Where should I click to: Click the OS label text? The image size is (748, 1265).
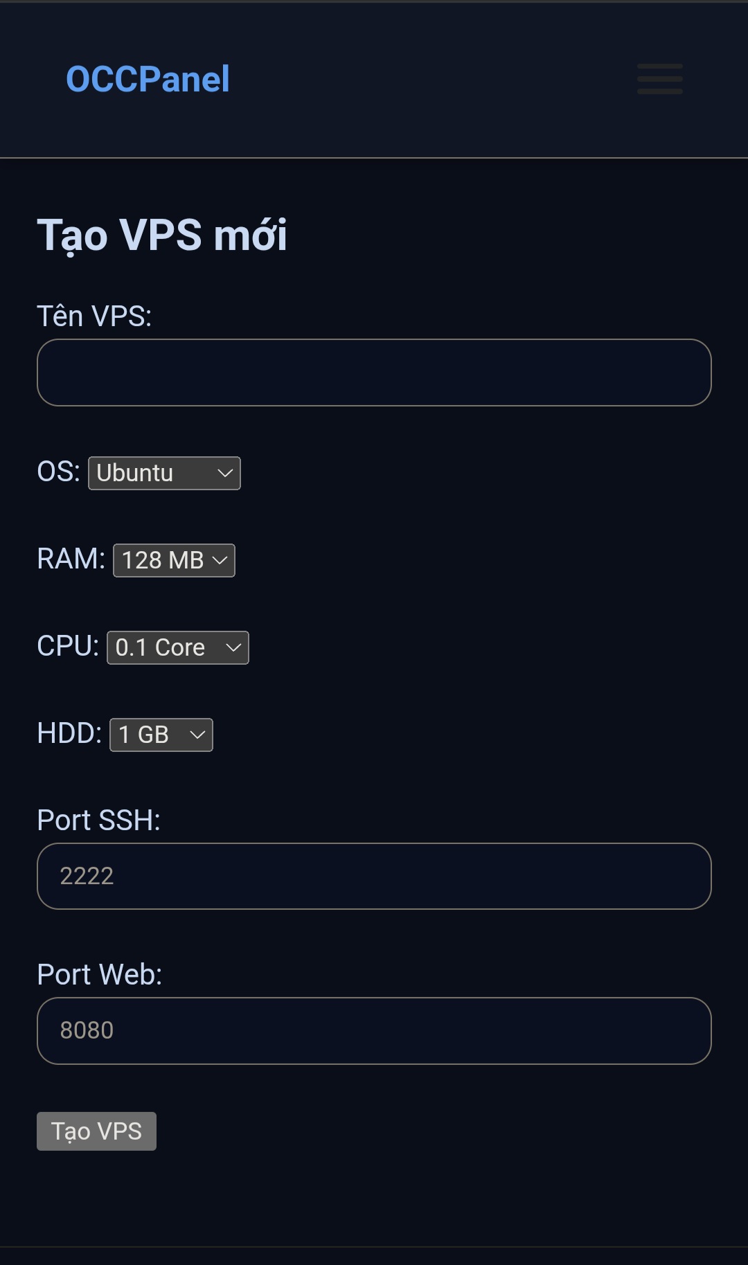pyautogui.click(x=58, y=472)
